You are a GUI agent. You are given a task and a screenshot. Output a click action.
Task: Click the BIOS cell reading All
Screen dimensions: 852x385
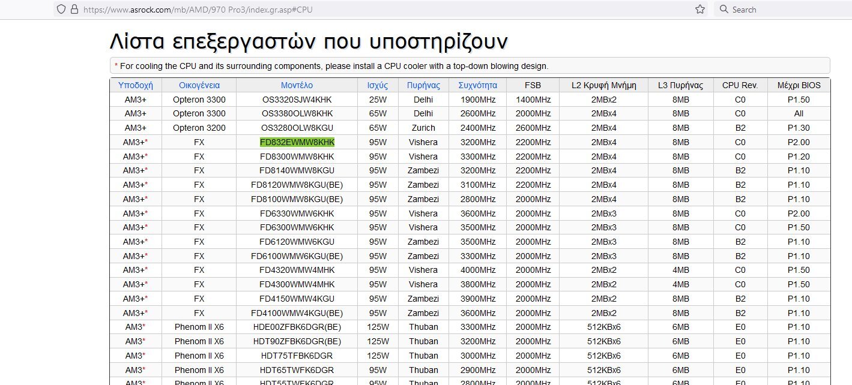click(x=799, y=113)
